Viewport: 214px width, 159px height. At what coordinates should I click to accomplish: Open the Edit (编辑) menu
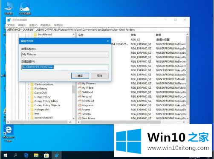point(22,25)
